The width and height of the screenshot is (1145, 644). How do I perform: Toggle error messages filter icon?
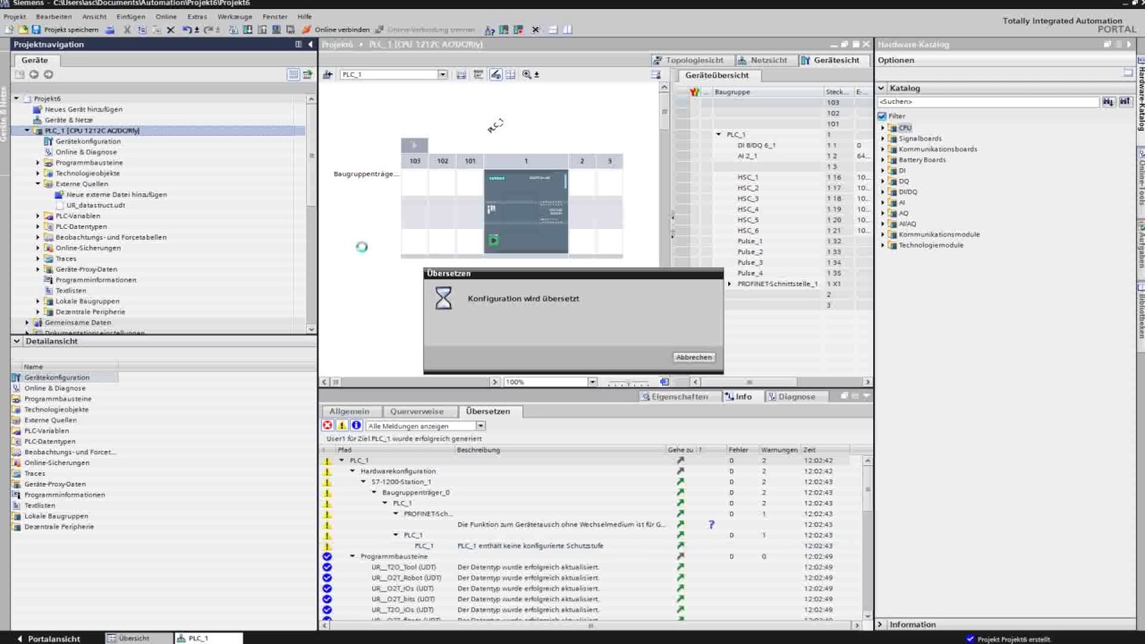click(327, 426)
